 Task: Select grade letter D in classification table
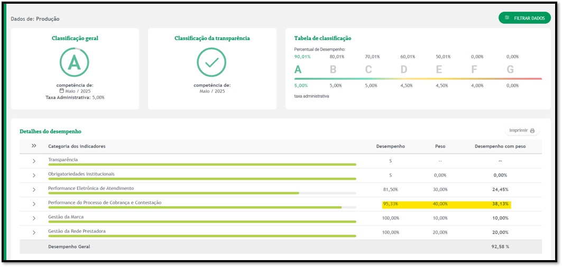[x=404, y=70]
